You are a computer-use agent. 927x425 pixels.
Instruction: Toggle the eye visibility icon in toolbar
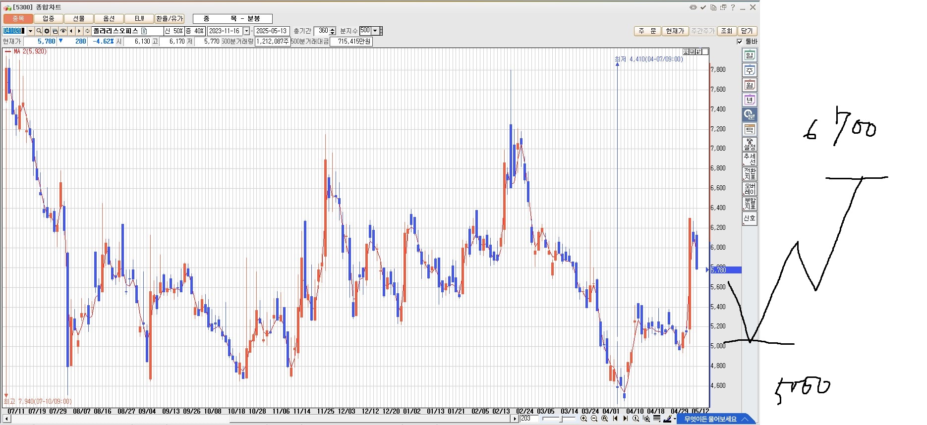coord(63,31)
